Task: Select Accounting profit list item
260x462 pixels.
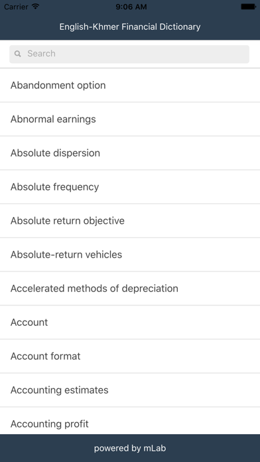Action: tap(130, 421)
